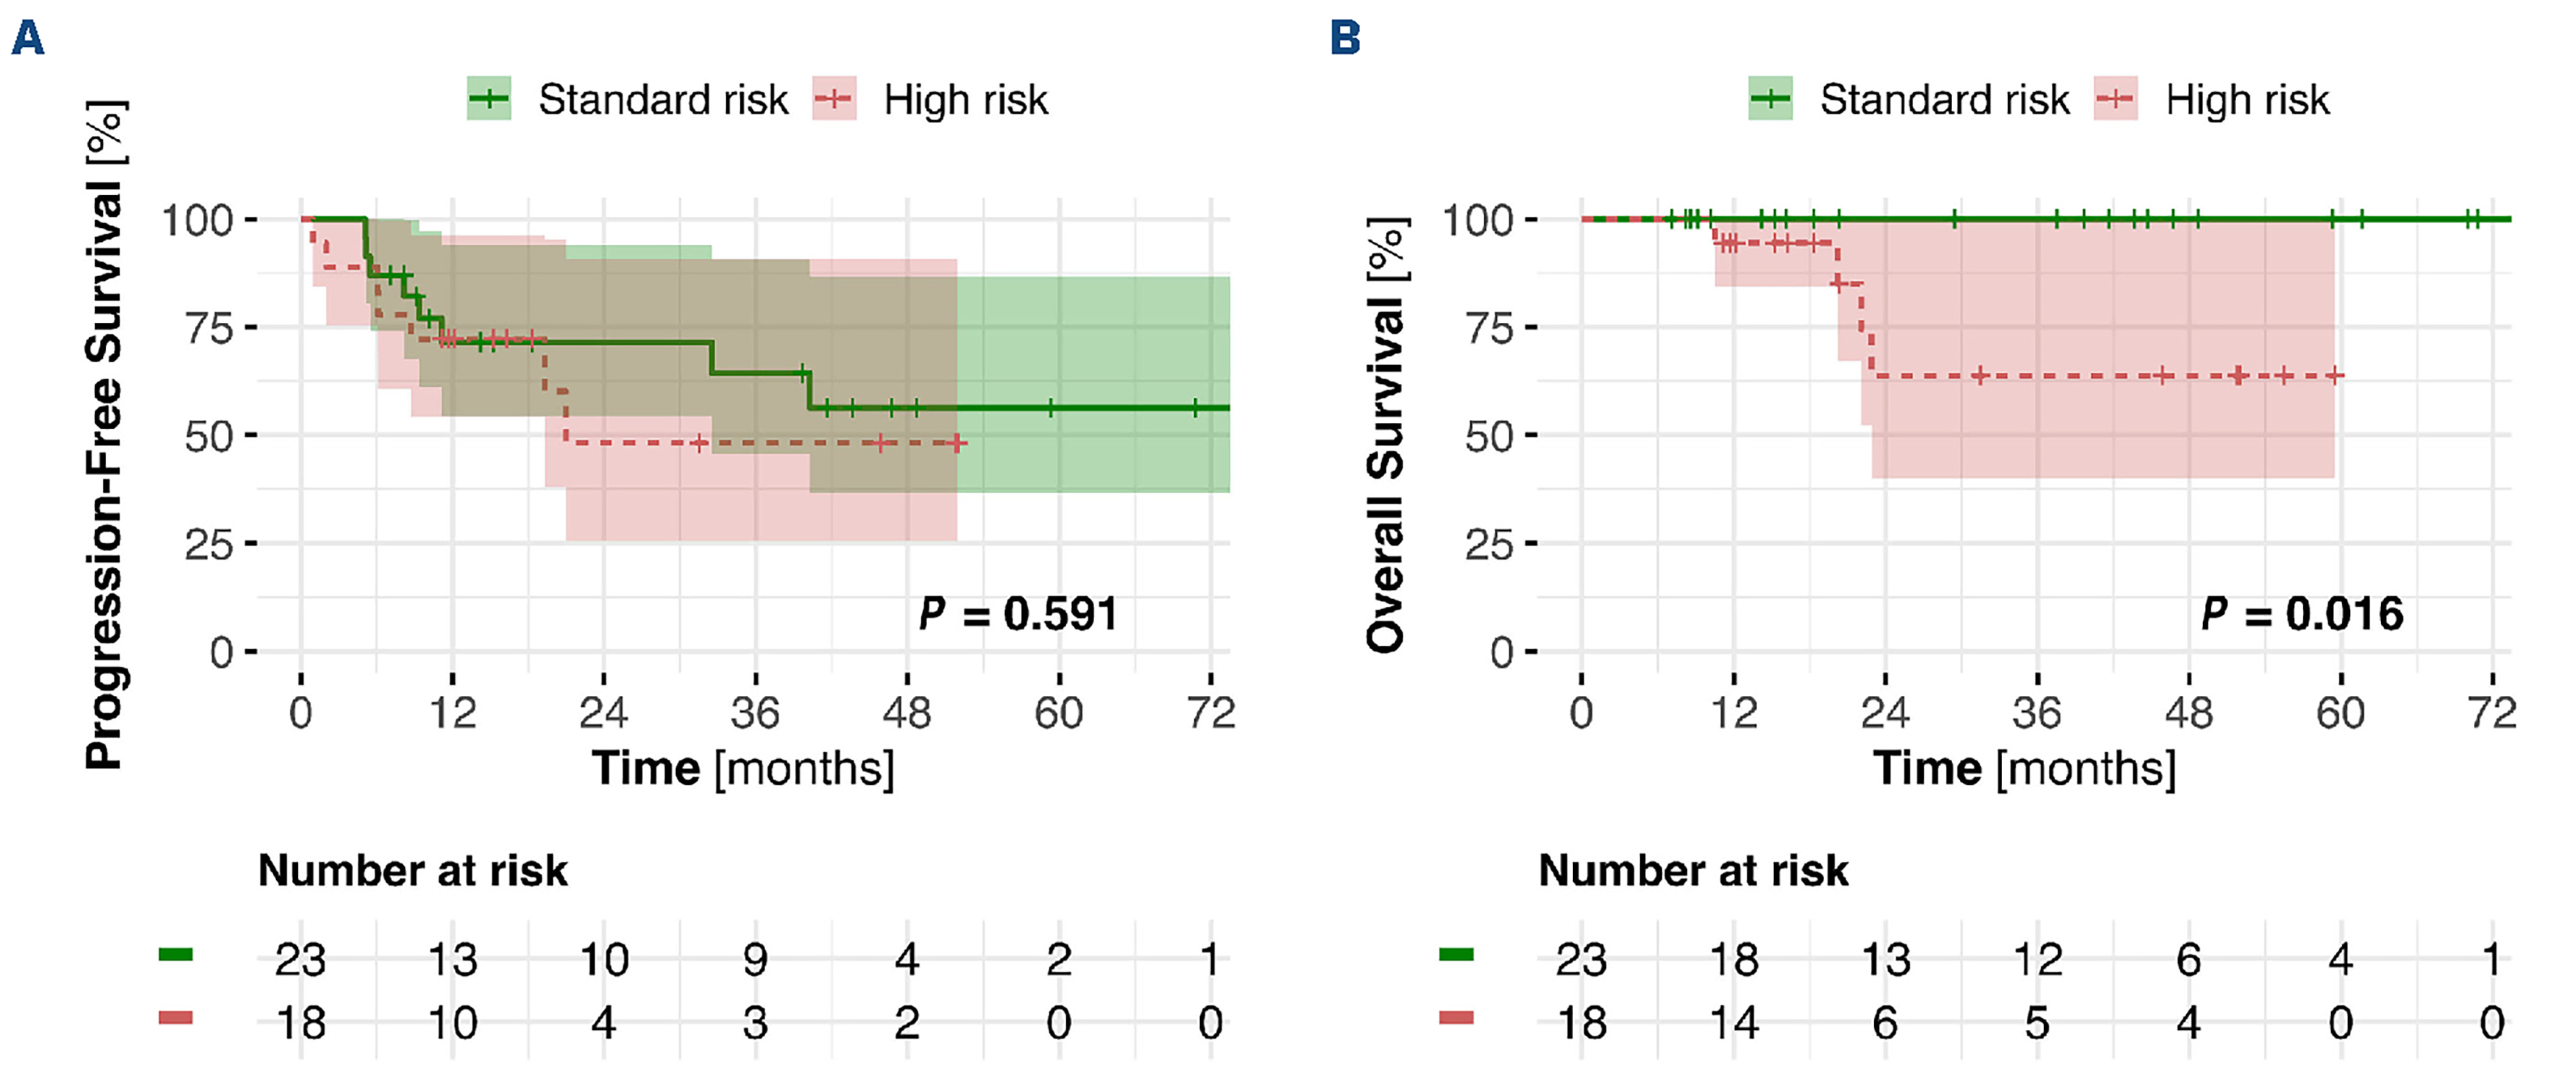The width and height of the screenshot is (2576, 1082).
Task: Select the P = 0.016 annotation
Action: [2301, 613]
